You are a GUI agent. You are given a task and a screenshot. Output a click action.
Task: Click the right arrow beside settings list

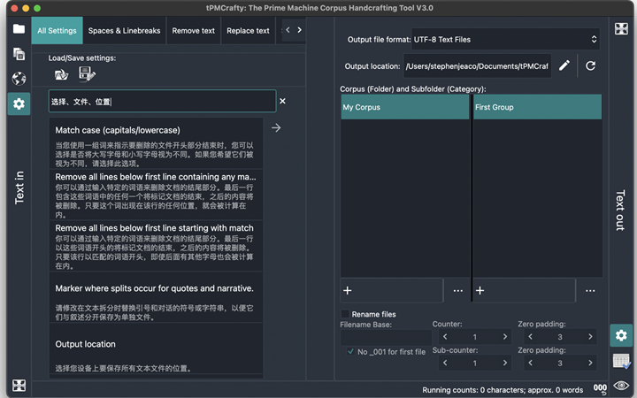coord(276,128)
